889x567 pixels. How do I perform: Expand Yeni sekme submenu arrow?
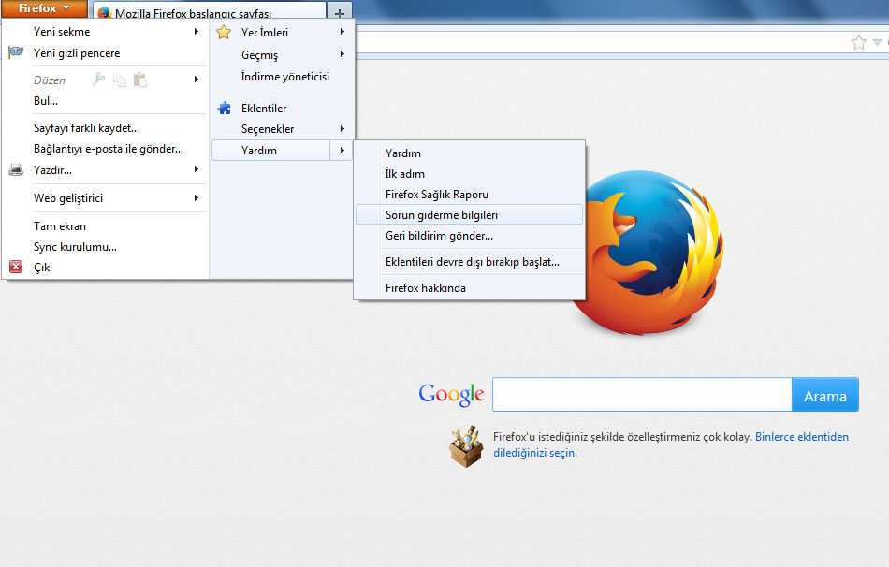coord(197,32)
